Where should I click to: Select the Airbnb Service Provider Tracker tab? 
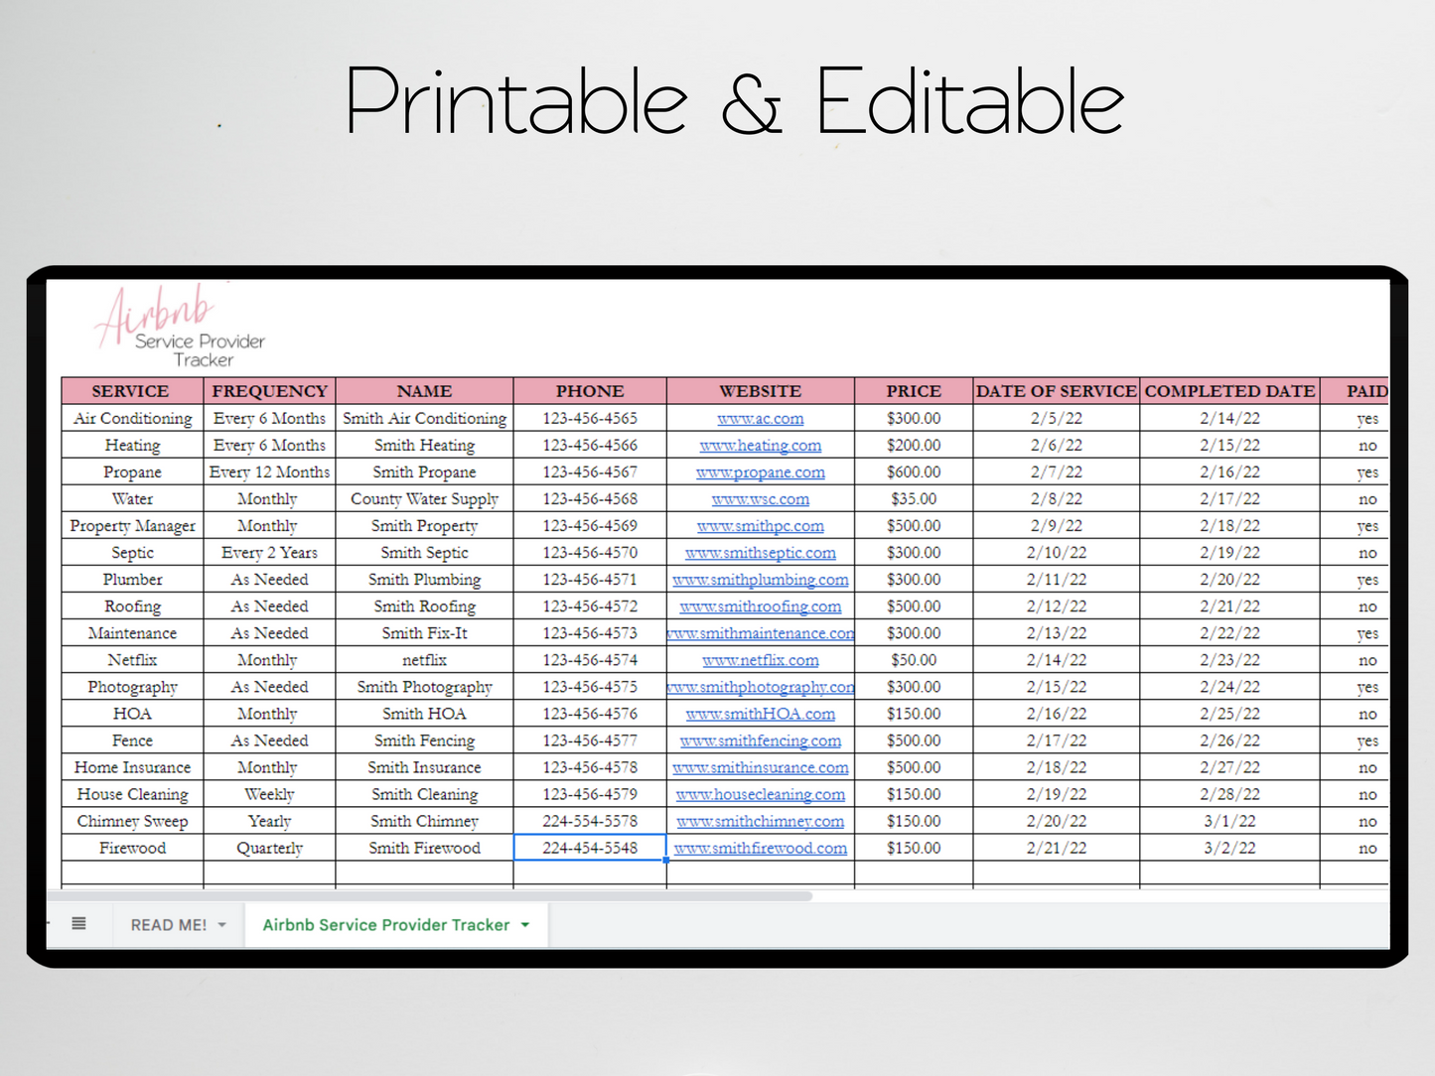(x=385, y=925)
